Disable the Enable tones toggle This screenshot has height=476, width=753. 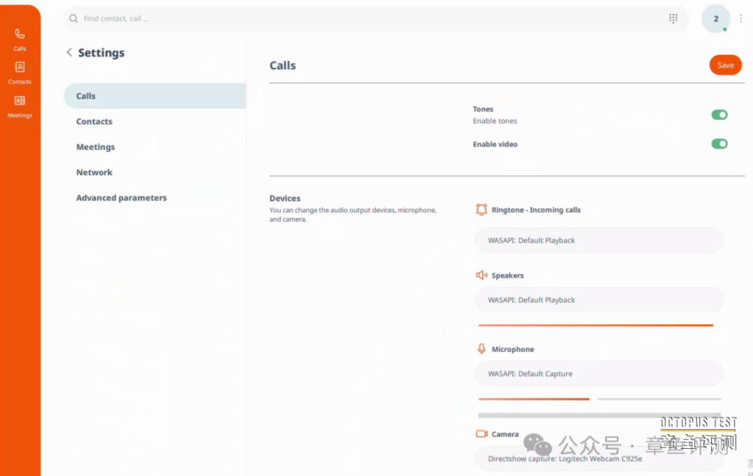718,115
